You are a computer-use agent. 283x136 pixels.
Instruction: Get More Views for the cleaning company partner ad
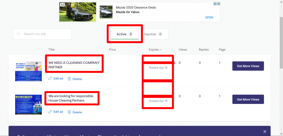click(248, 66)
